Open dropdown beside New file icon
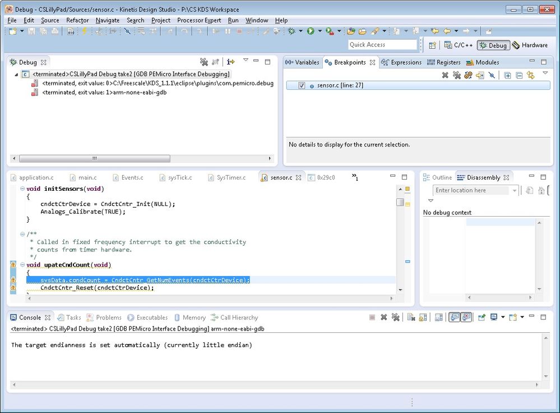The width and height of the screenshot is (560, 413). (22, 31)
